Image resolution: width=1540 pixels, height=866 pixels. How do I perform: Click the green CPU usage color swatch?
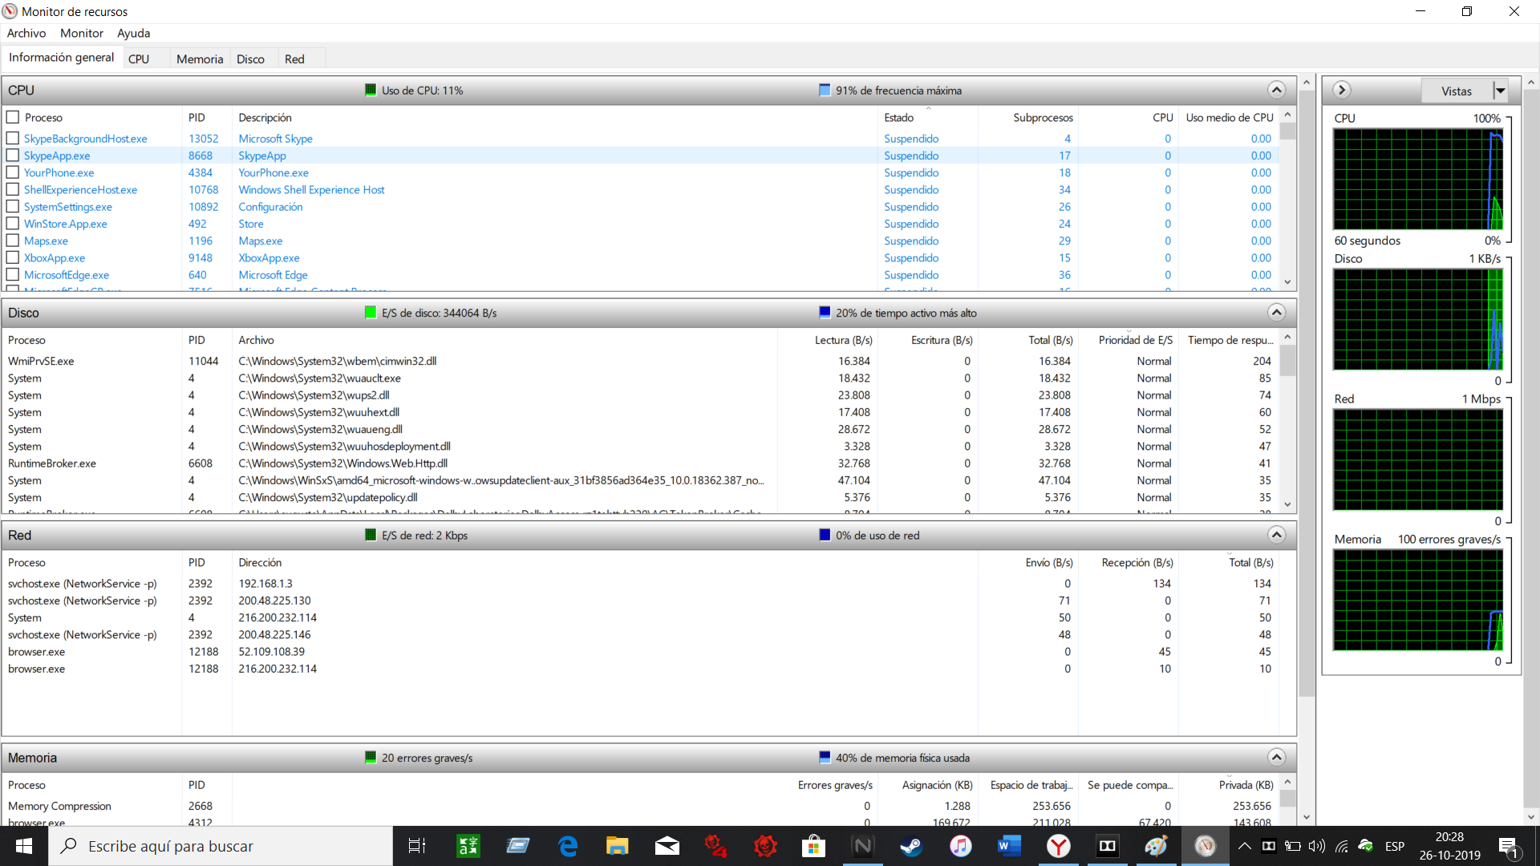[x=371, y=90]
